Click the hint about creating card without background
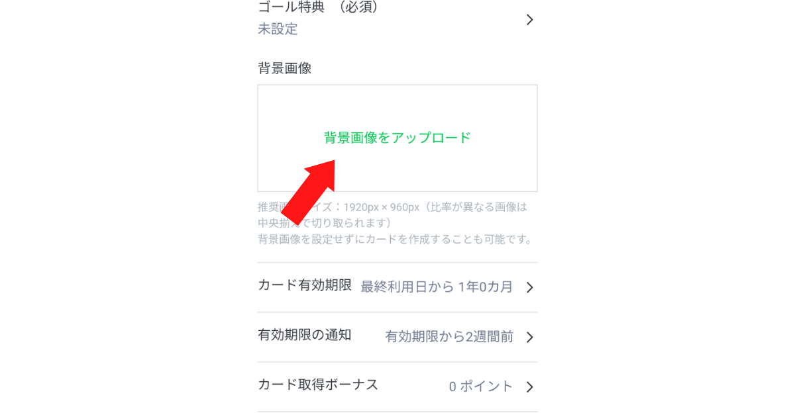 396,239
